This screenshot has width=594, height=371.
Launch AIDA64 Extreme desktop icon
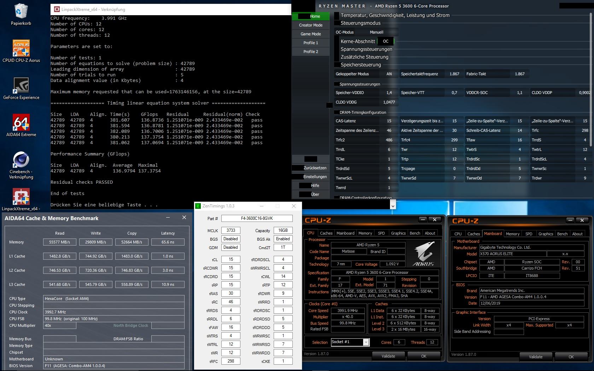pos(21,125)
